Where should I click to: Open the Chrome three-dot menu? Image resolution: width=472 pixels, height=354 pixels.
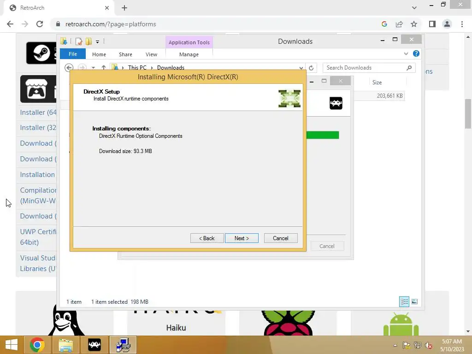click(x=462, y=24)
